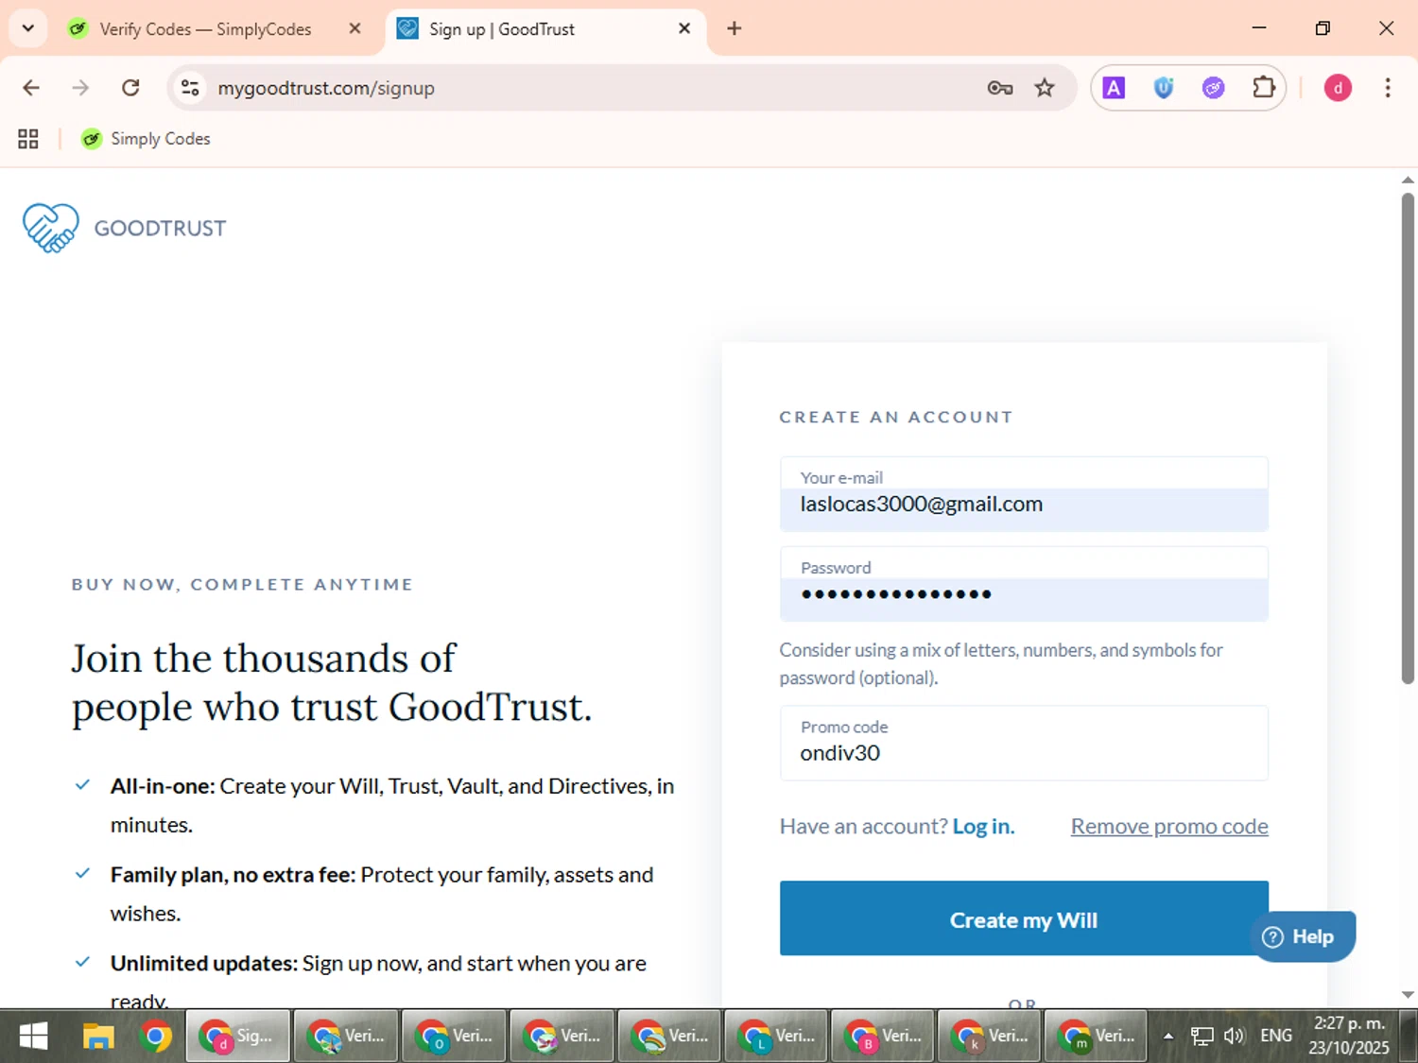
Task: Click the CREATE AN ACCOUNT heading
Action: click(x=896, y=417)
